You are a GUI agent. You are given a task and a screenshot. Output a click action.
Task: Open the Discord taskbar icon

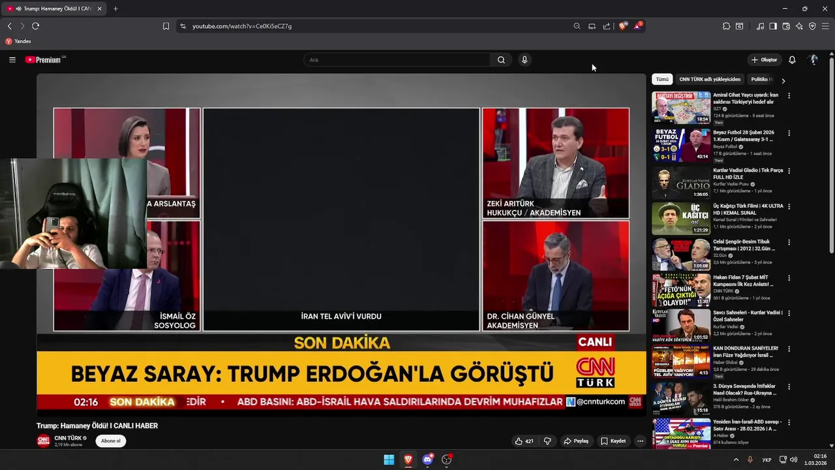[428, 460]
